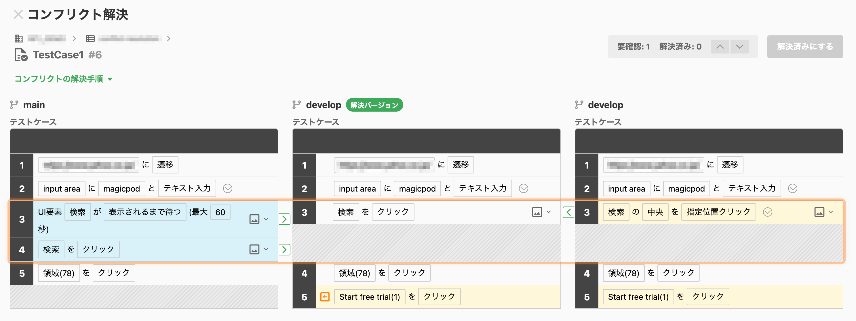
Task: Open screenshot icon on main step 3
Action: (x=254, y=219)
